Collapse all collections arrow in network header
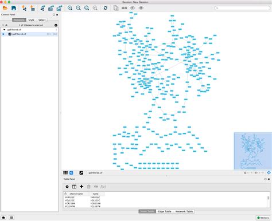272x221 pixels. [6, 25]
